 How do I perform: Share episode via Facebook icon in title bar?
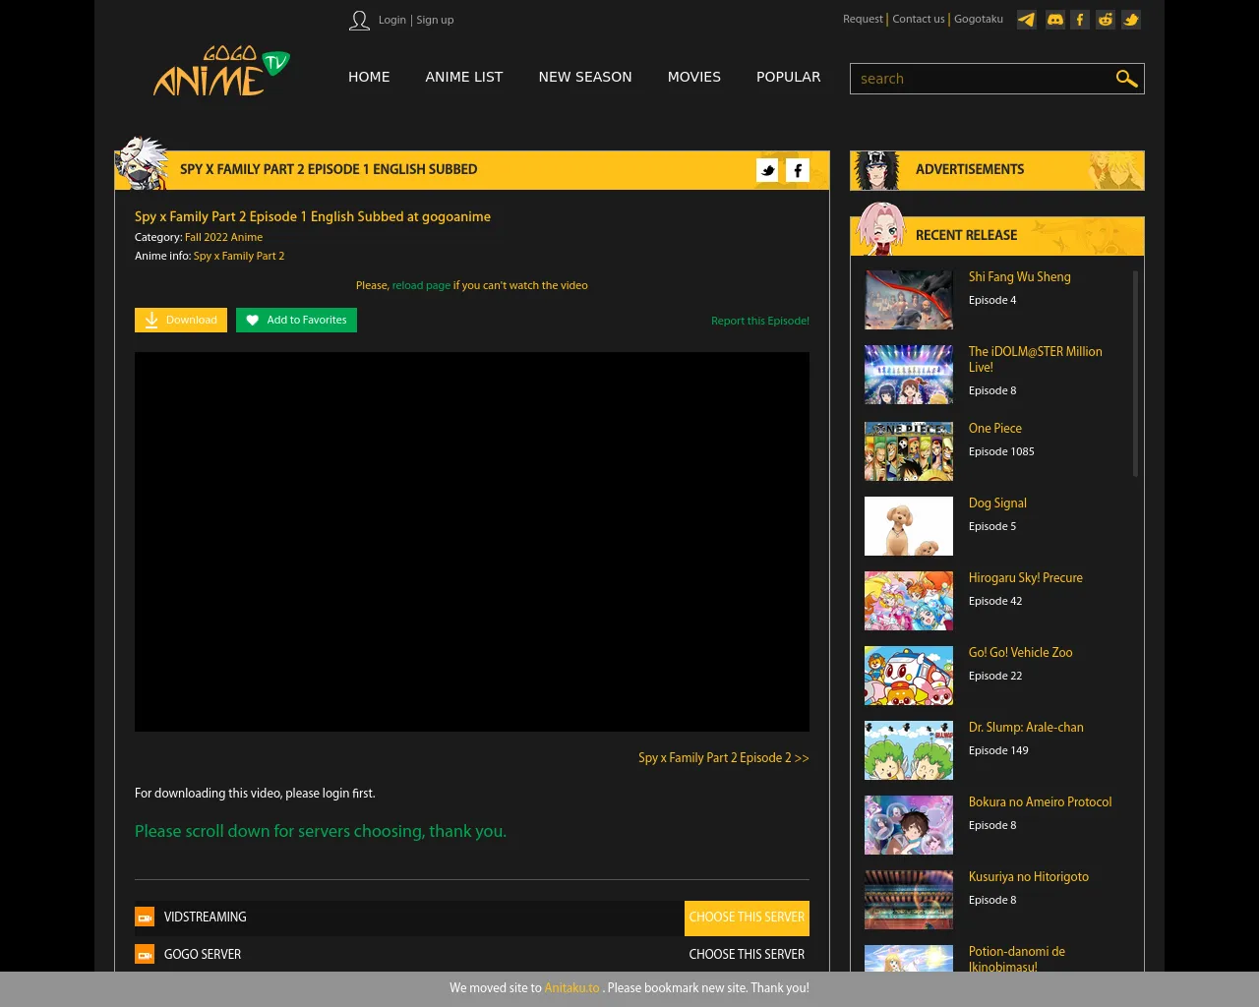[x=798, y=170]
